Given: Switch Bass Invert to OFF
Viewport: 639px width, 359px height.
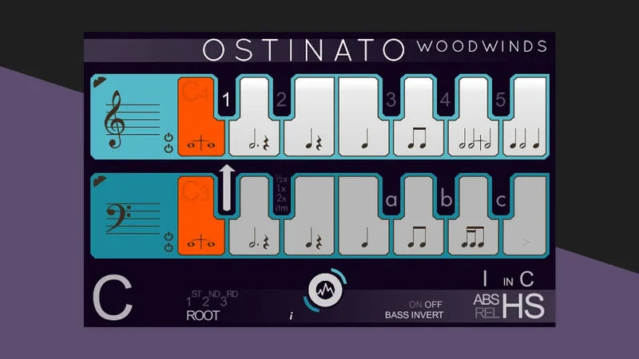Looking at the screenshot, I should 433,305.
